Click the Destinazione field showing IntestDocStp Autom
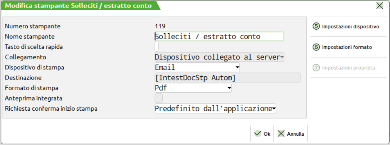The height and width of the screenshot is (145, 390). [227, 77]
